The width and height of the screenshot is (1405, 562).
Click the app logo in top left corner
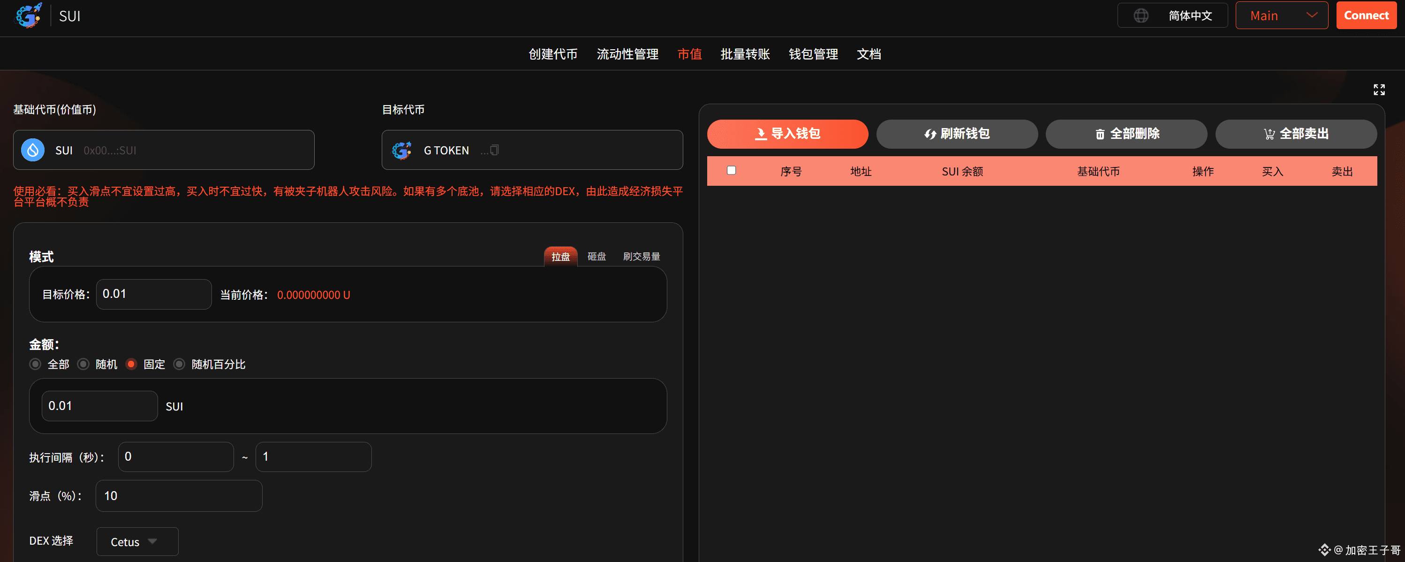pyautogui.click(x=28, y=16)
